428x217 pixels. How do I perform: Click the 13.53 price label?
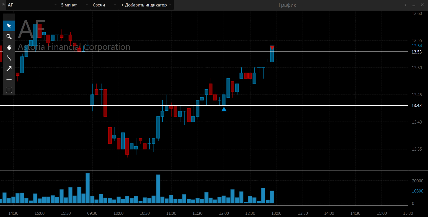(417, 52)
